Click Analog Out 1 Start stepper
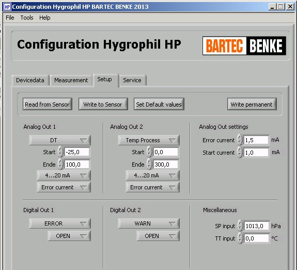Image resolution: width=297 pixels, height=270 pixels. (60, 152)
